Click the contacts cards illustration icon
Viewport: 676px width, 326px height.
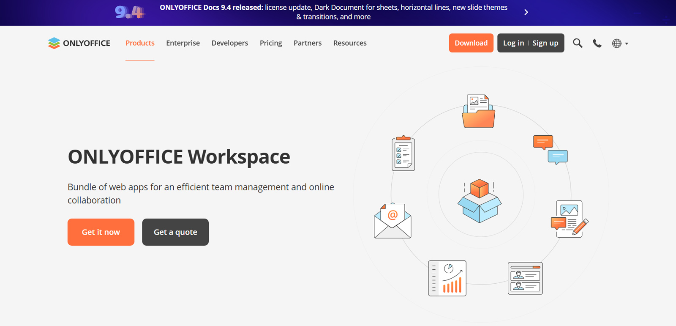(x=525, y=278)
